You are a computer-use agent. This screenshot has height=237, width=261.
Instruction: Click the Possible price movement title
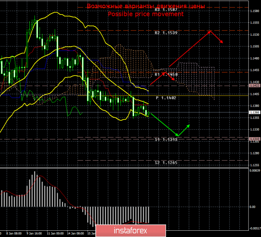[x=146, y=14]
